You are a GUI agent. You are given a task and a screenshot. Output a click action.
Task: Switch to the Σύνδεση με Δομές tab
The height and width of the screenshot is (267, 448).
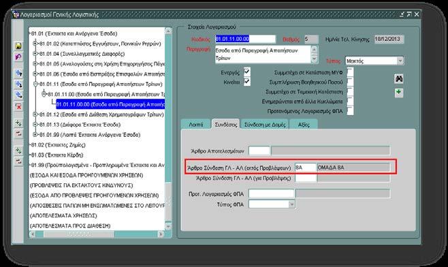(265, 125)
